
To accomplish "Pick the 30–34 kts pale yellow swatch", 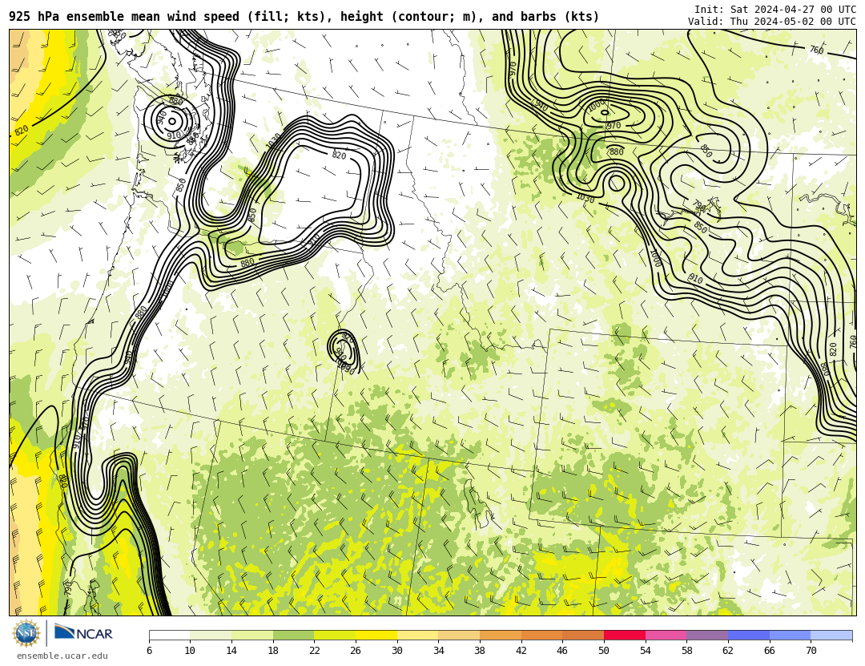I will [x=417, y=635].
